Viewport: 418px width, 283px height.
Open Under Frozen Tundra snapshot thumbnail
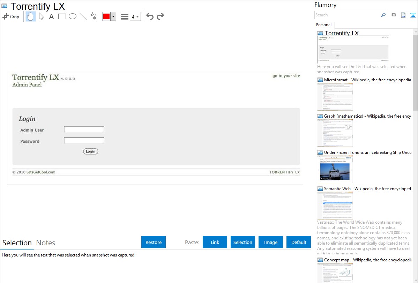[335, 169]
